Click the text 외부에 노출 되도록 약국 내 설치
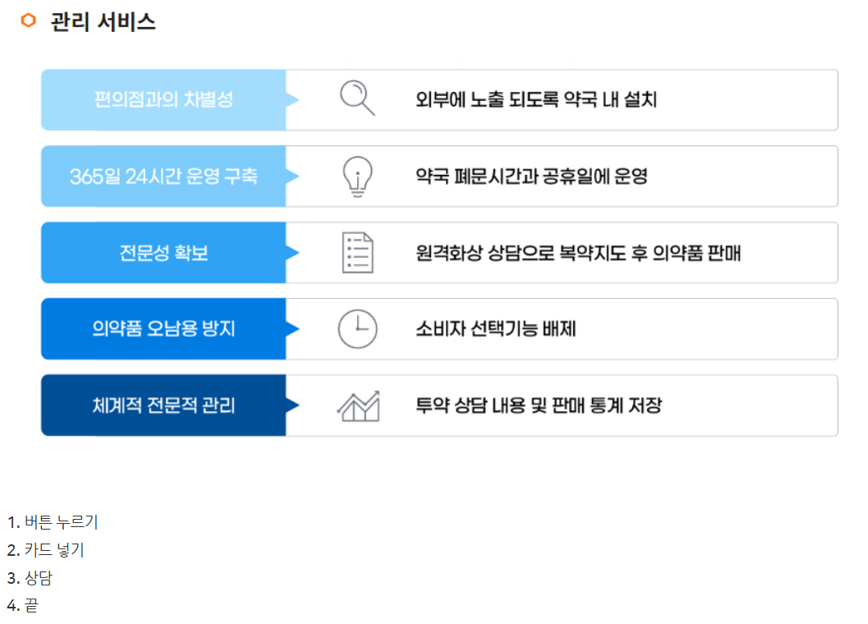 point(536,99)
